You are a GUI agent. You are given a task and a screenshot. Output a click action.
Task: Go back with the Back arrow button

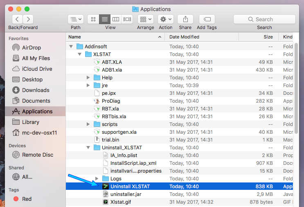17,19
